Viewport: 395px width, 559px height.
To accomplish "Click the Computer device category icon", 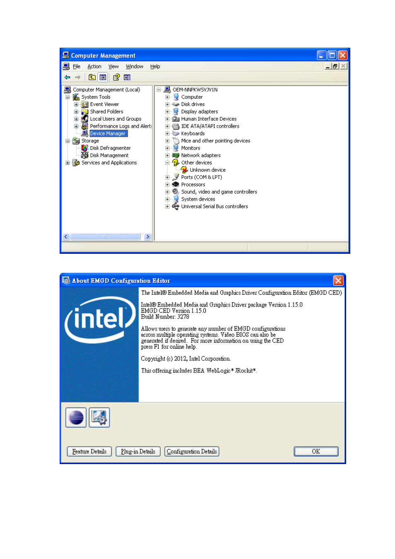I will (176, 97).
